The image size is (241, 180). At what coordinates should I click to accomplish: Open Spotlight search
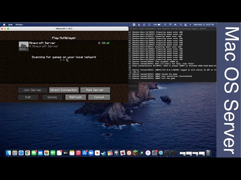point(181,24)
